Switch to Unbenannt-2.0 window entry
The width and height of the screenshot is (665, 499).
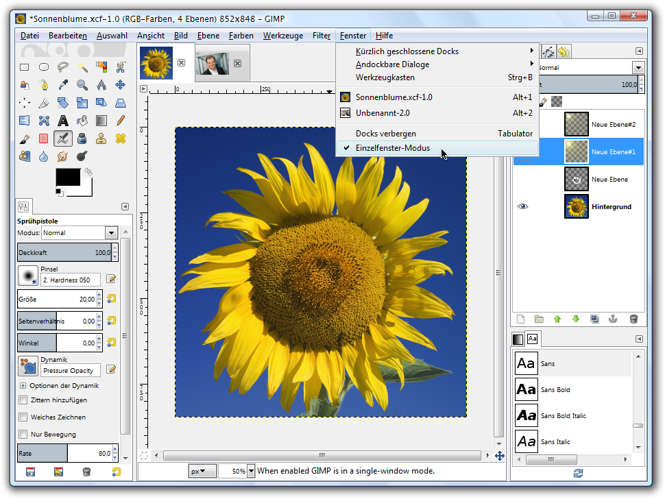tap(437, 113)
